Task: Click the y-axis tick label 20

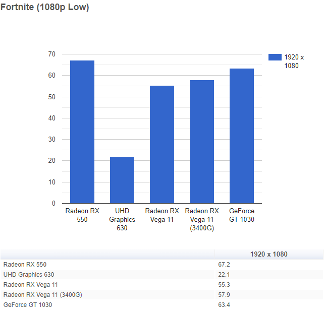Action: tap(51, 160)
